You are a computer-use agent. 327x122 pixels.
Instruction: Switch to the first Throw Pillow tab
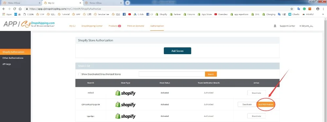coord(21,3)
